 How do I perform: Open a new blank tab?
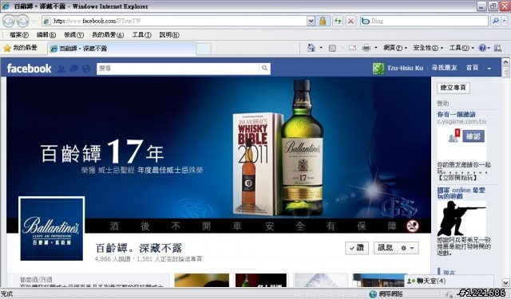coord(204,49)
